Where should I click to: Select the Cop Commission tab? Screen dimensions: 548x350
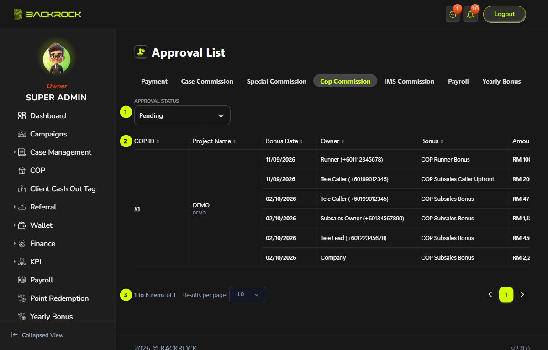click(x=345, y=81)
